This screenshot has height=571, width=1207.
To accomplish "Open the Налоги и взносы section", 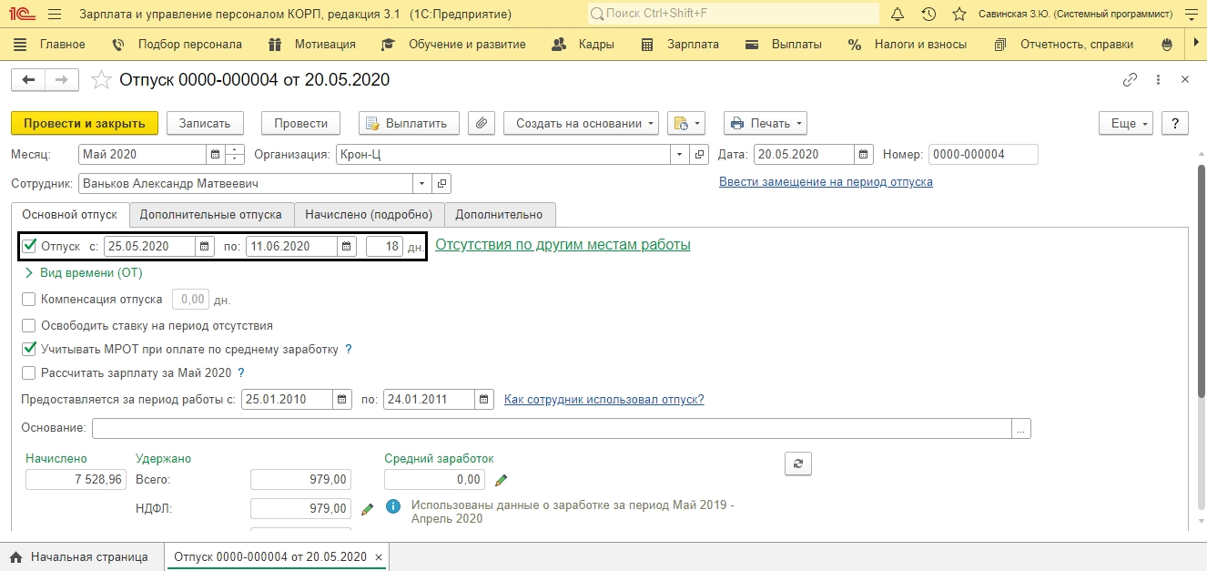I will 909,45.
